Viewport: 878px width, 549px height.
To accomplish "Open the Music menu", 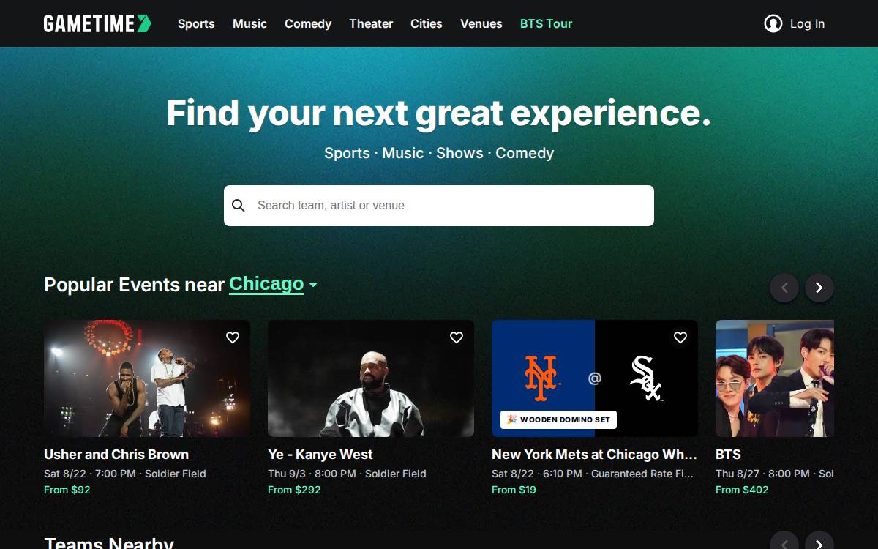I will tap(249, 23).
